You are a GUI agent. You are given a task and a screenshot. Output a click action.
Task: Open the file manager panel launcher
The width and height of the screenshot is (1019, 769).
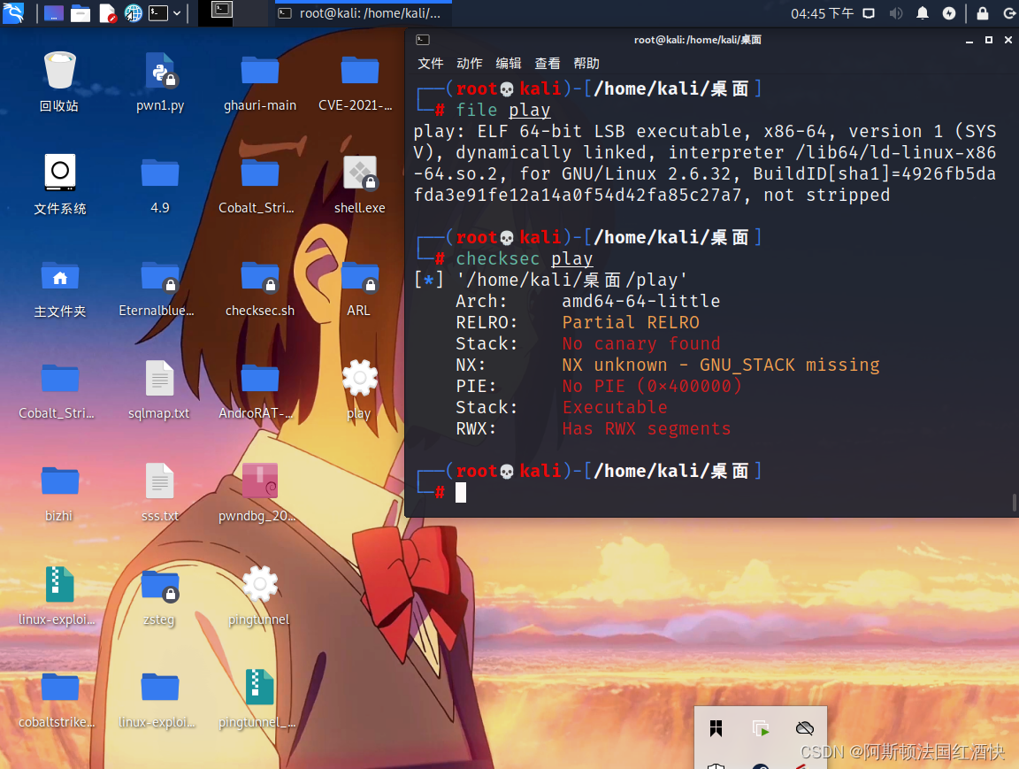click(80, 13)
